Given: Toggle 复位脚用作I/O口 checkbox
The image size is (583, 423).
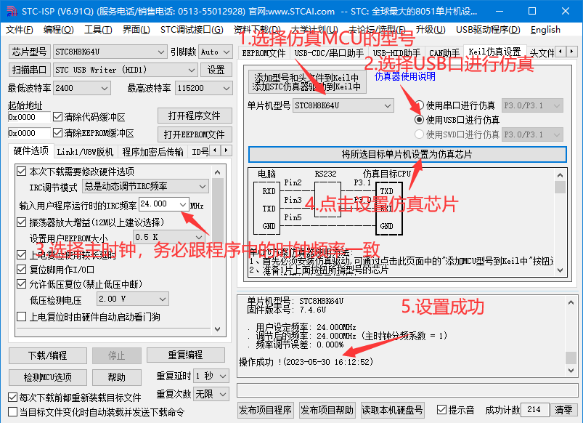Looking at the screenshot, I should (22, 269).
